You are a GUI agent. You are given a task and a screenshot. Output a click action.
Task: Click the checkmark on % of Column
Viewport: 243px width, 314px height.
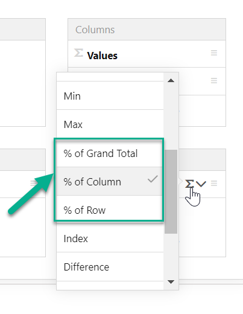(153, 179)
